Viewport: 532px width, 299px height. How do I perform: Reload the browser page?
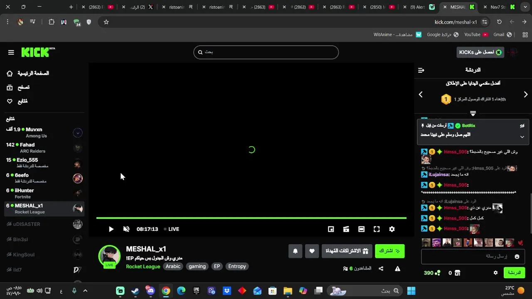pyautogui.click(x=499, y=22)
